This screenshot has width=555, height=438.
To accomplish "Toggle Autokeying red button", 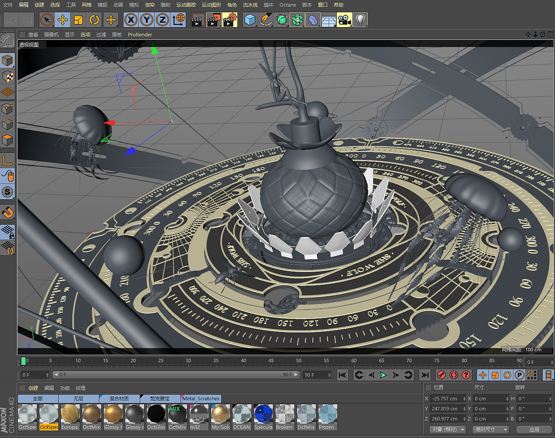I will point(453,375).
